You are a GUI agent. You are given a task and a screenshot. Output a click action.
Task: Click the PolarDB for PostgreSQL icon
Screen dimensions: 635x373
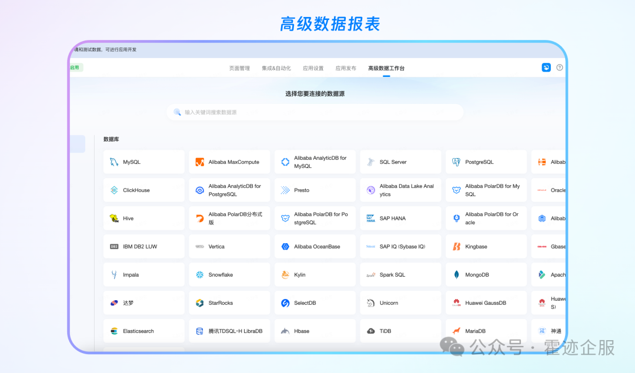(285, 219)
